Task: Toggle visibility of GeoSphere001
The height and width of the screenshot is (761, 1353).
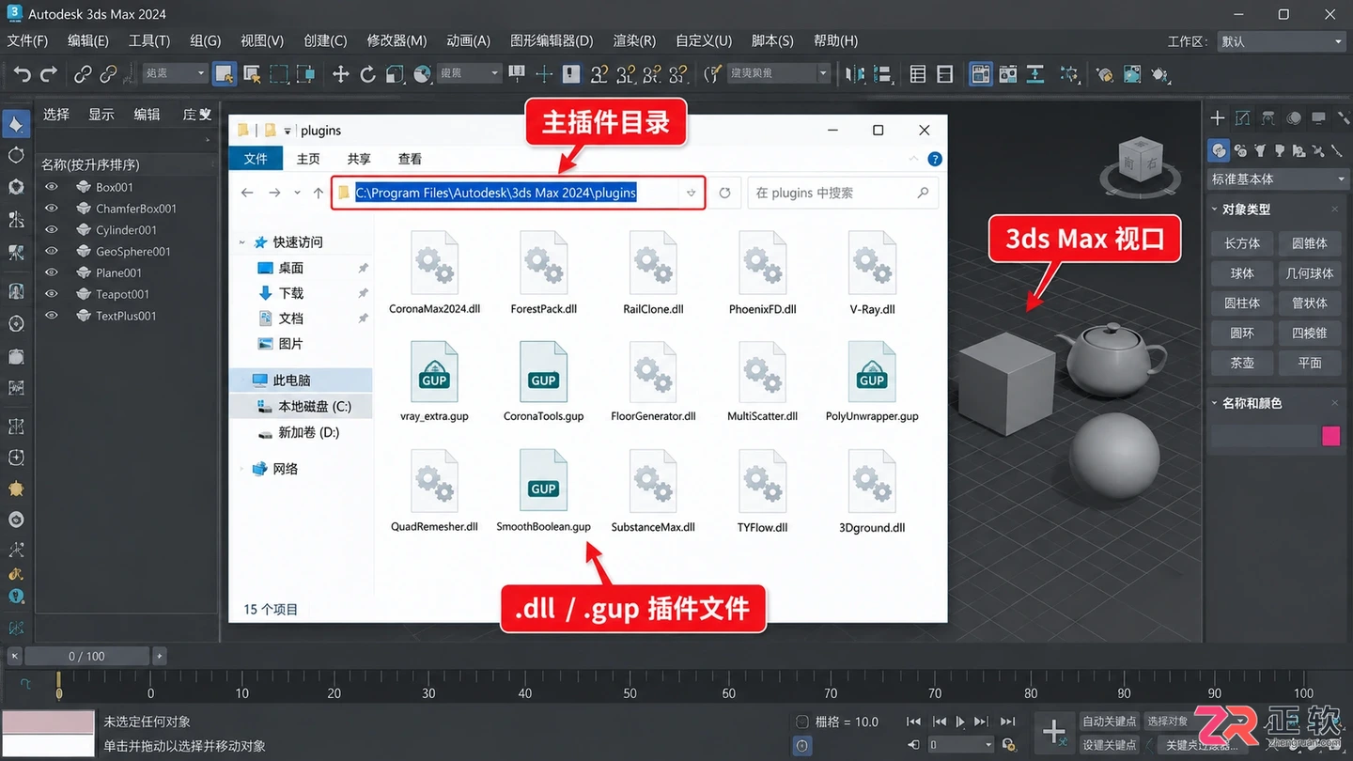Action: click(x=52, y=252)
